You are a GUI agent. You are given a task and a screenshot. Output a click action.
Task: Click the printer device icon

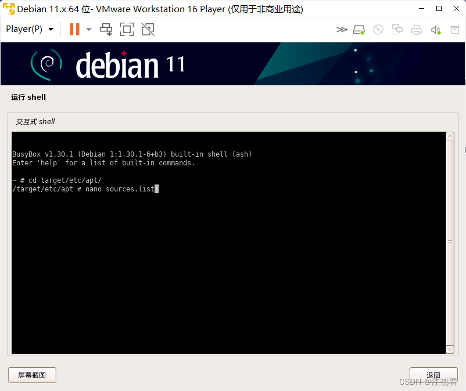(417, 29)
